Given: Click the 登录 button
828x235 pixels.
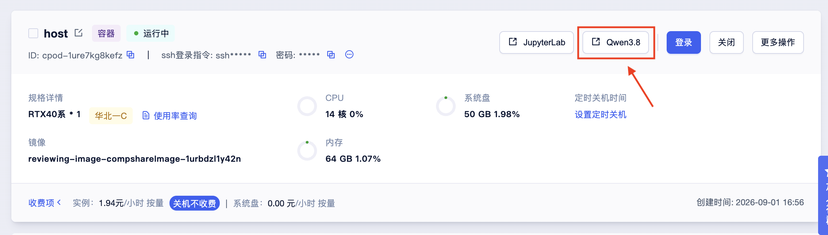Looking at the screenshot, I should (x=684, y=42).
